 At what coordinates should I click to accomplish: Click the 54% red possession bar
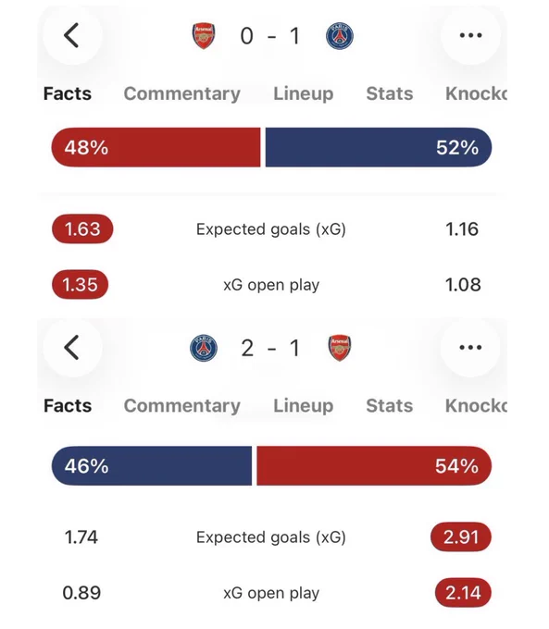(374, 465)
